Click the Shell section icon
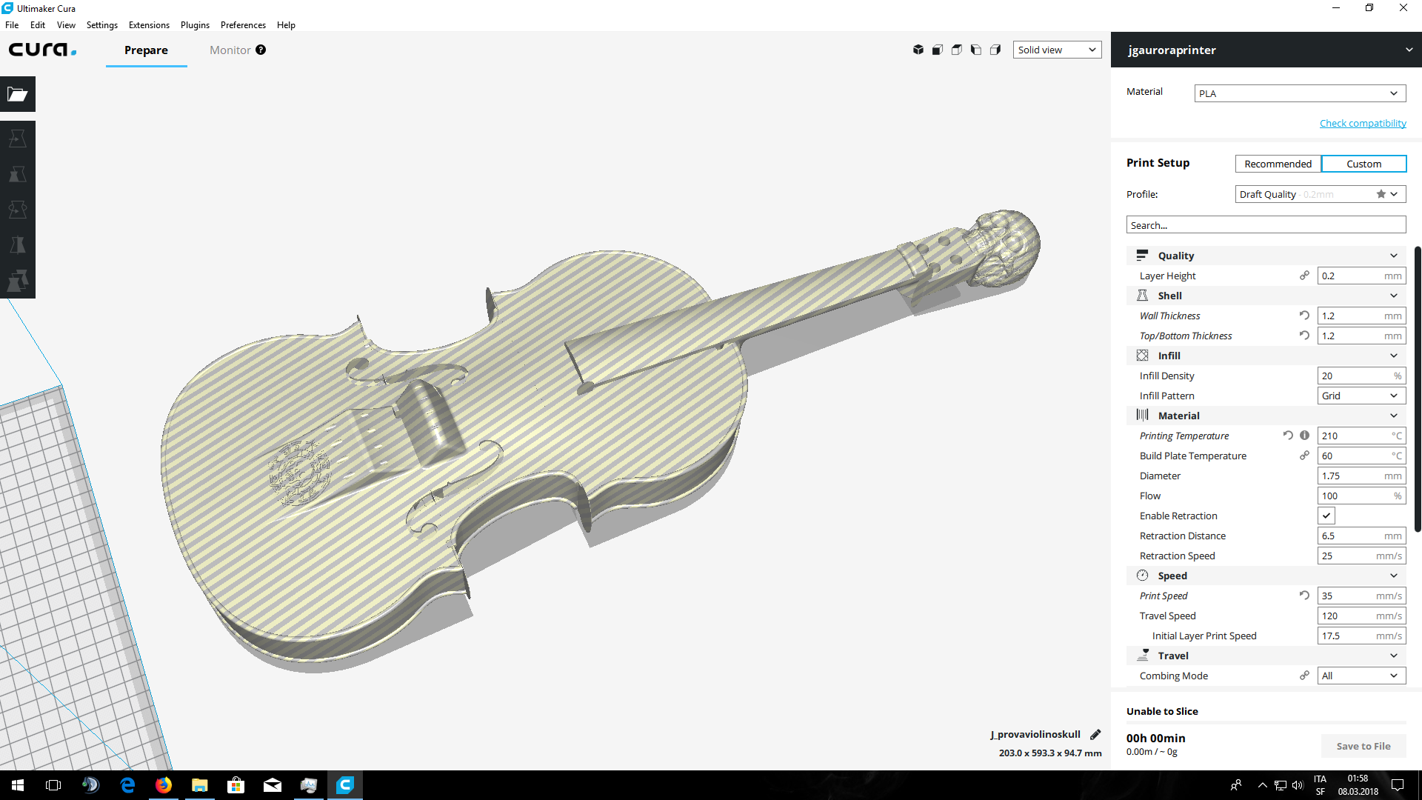The height and width of the screenshot is (800, 1422). [x=1142, y=296]
